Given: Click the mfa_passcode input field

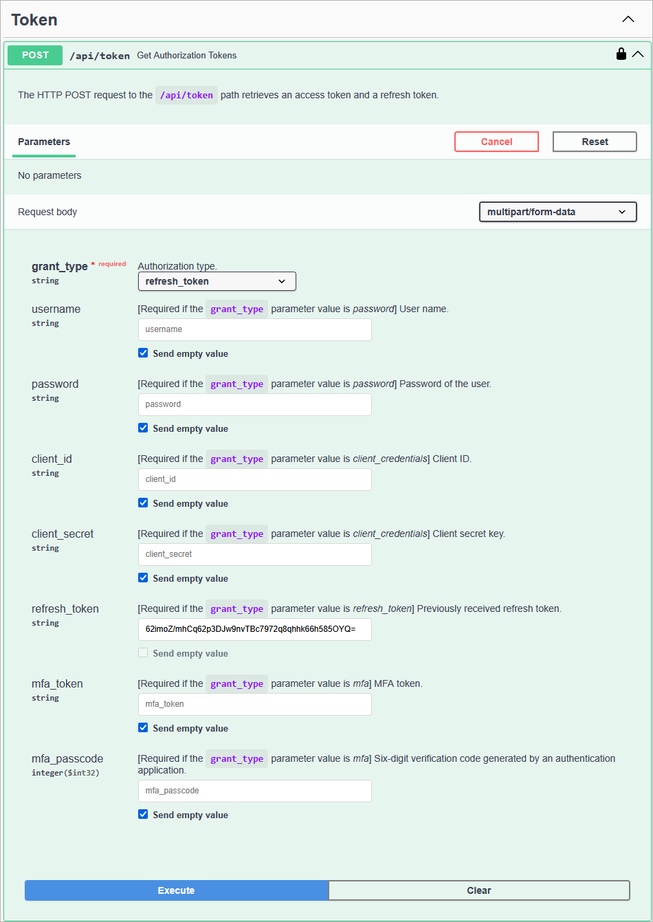Looking at the screenshot, I should coord(254,791).
